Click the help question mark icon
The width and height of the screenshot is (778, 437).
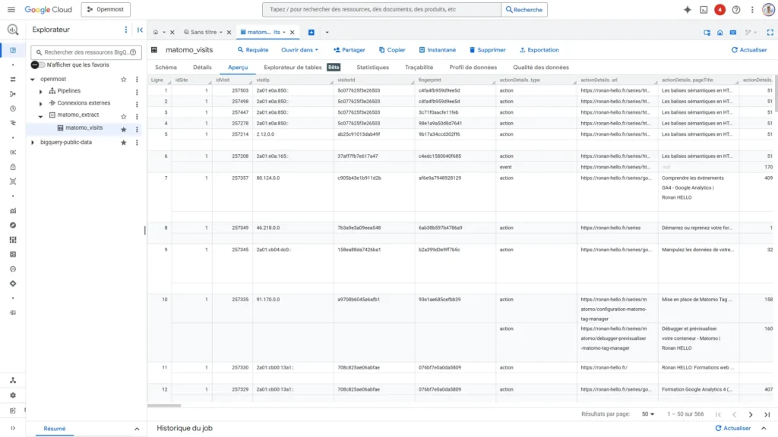point(735,10)
